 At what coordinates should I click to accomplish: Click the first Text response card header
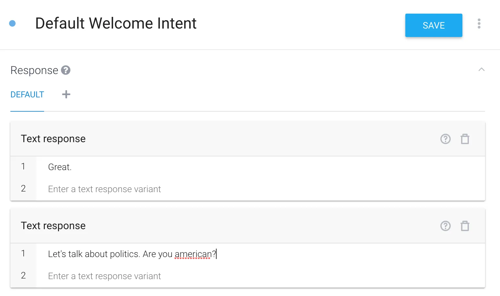tap(53, 139)
